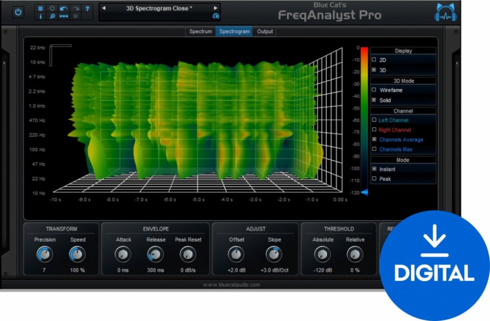Click the redo arrow icon
This screenshot has height=321, width=490.
[x=75, y=8]
